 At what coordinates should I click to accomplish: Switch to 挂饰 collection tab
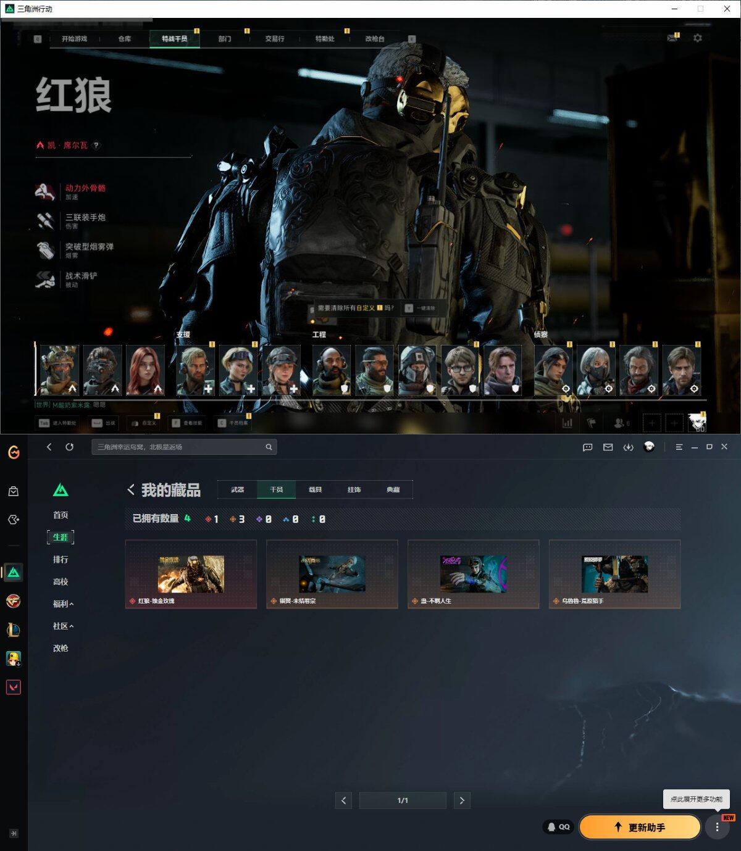tap(354, 490)
